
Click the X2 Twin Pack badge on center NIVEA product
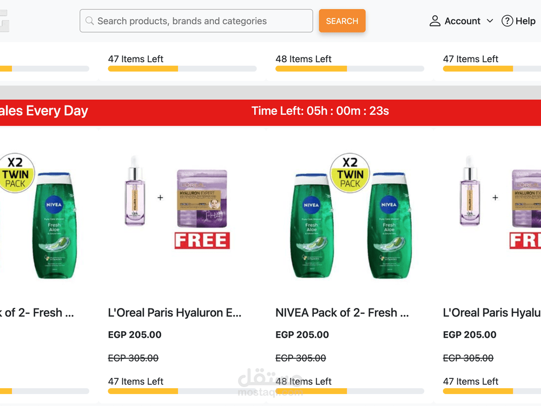350,173
